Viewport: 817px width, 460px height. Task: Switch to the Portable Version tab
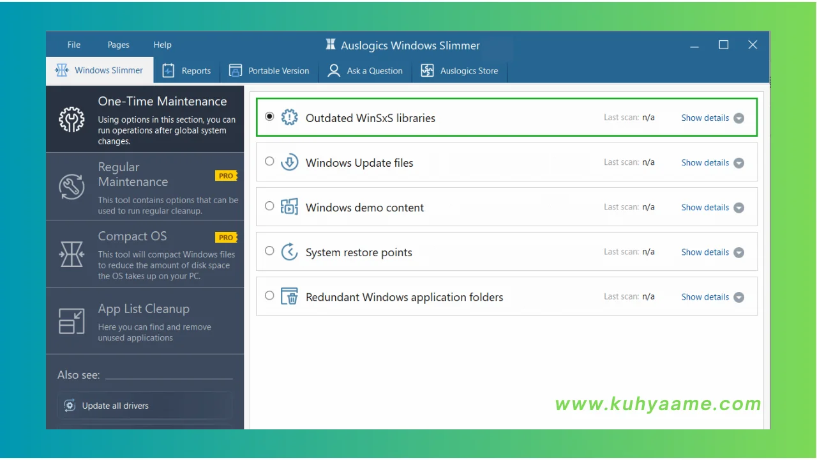269,71
